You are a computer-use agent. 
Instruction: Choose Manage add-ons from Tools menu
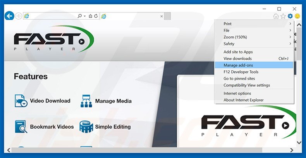(254, 65)
